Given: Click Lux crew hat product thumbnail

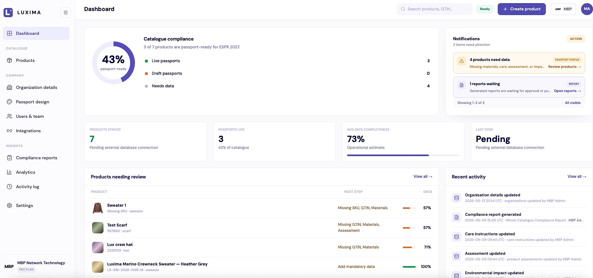Looking at the screenshot, I should coord(98,248).
